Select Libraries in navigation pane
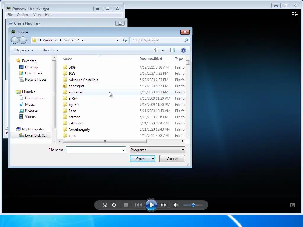303x227 pixels. (x=29, y=92)
